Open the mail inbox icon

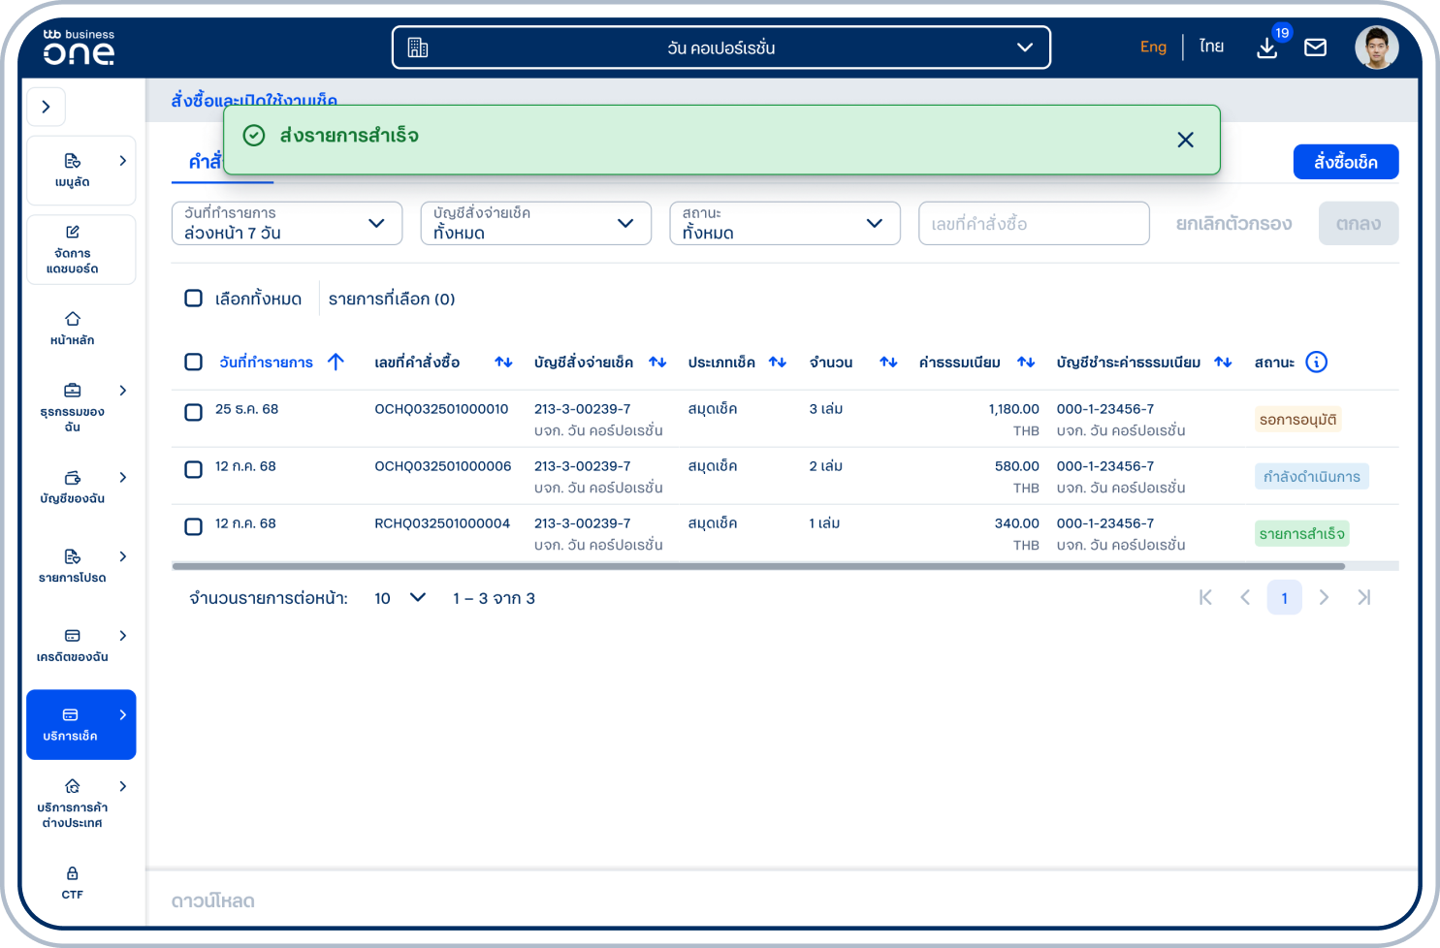tap(1315, 47)
